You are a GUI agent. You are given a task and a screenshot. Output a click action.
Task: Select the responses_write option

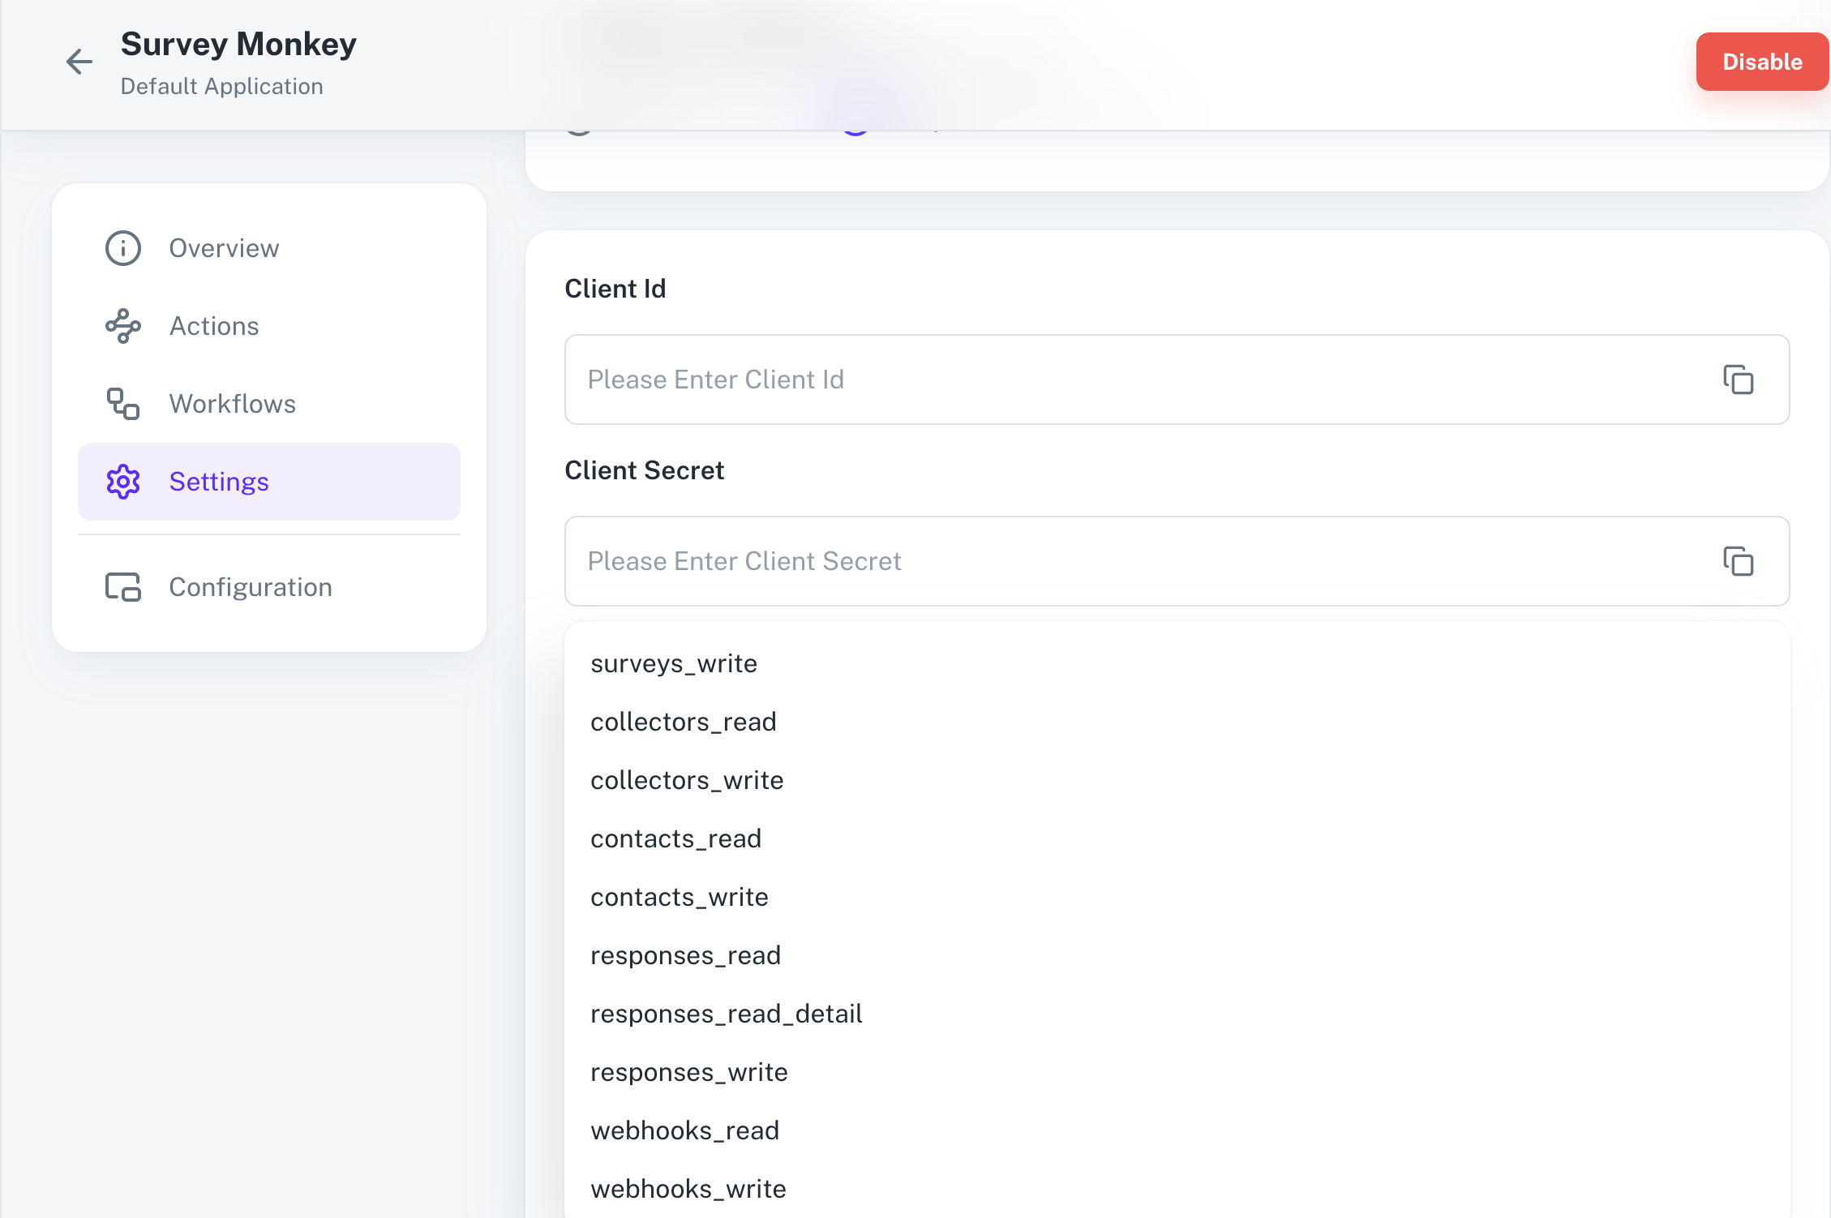tap(688, 1072)
